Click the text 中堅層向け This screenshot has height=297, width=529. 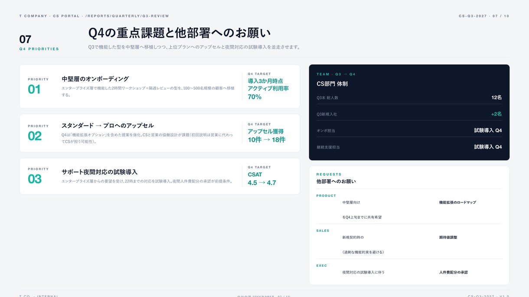[x=351, y=203]
